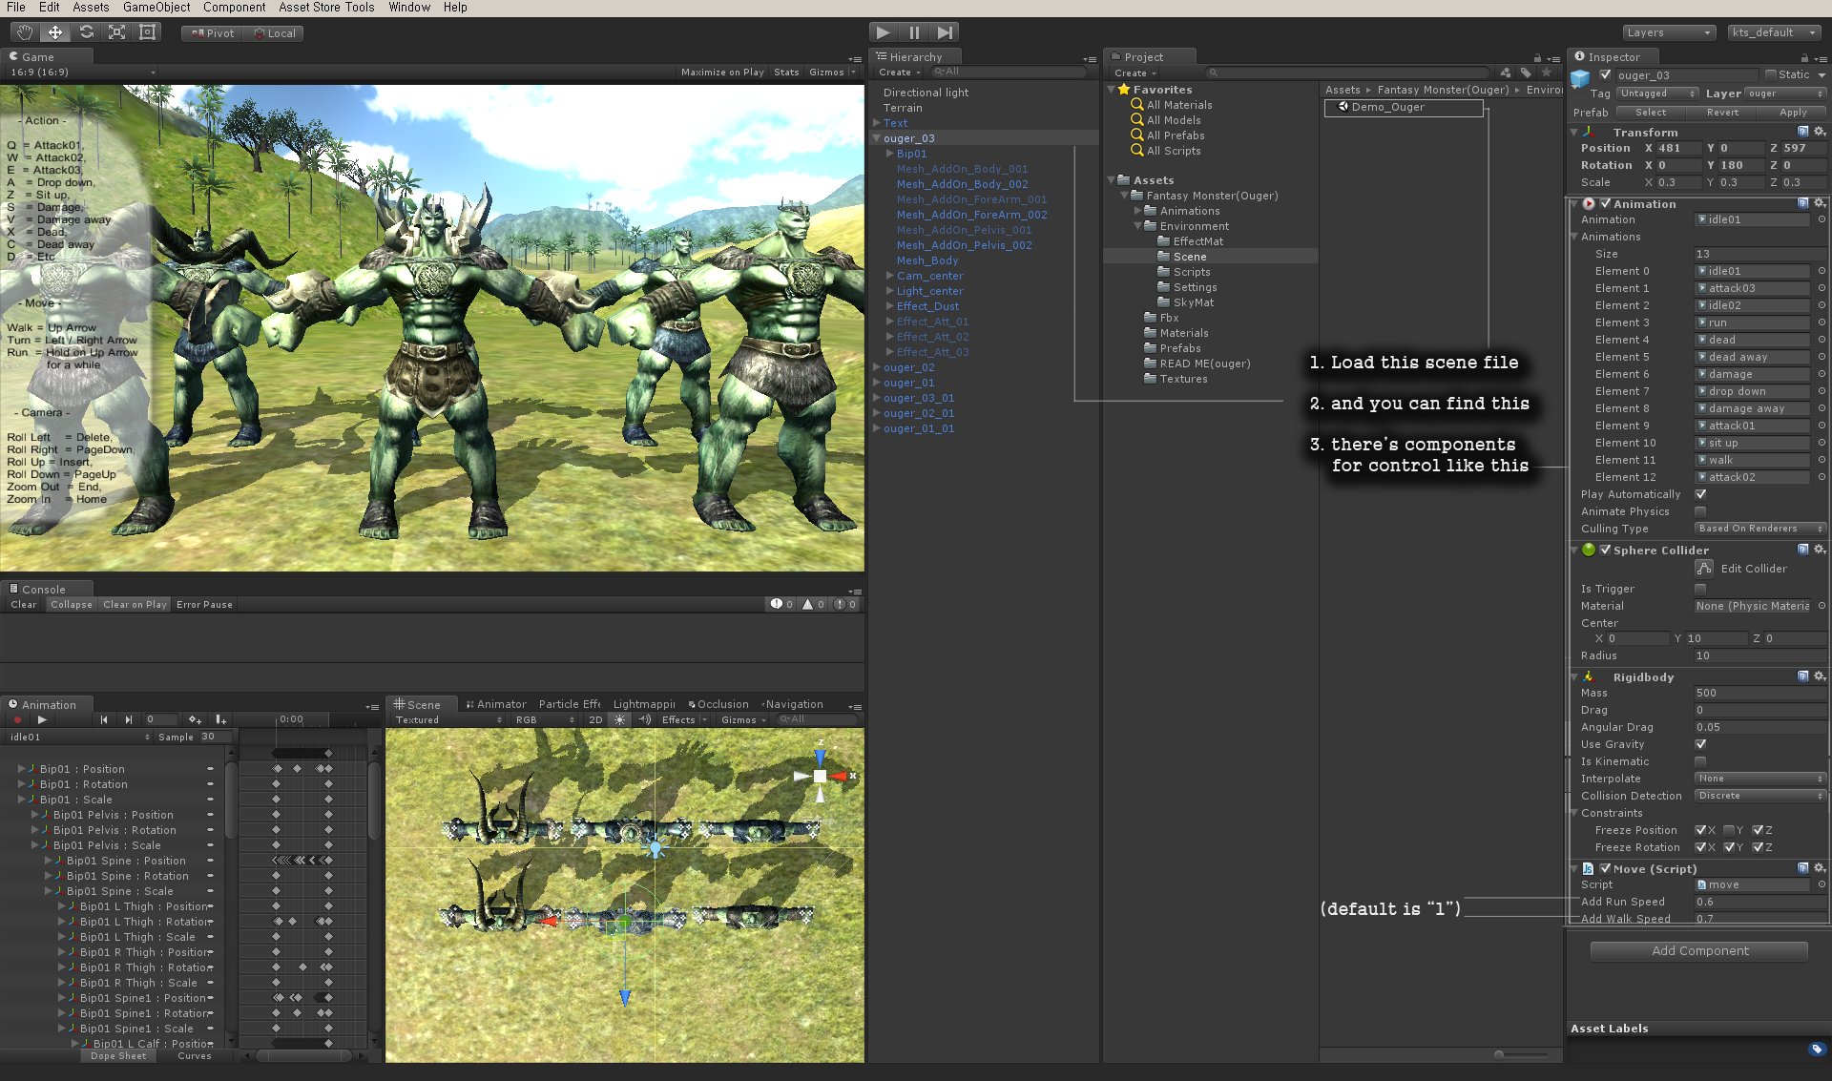Toggle Sphere Collider enabled checkbox

click(x=1605, y=551)
